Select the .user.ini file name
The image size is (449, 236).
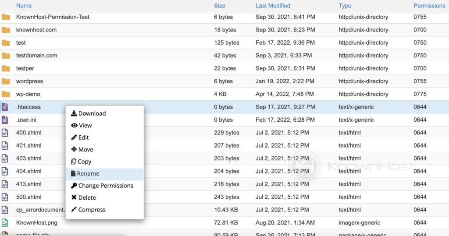(26, 120)
